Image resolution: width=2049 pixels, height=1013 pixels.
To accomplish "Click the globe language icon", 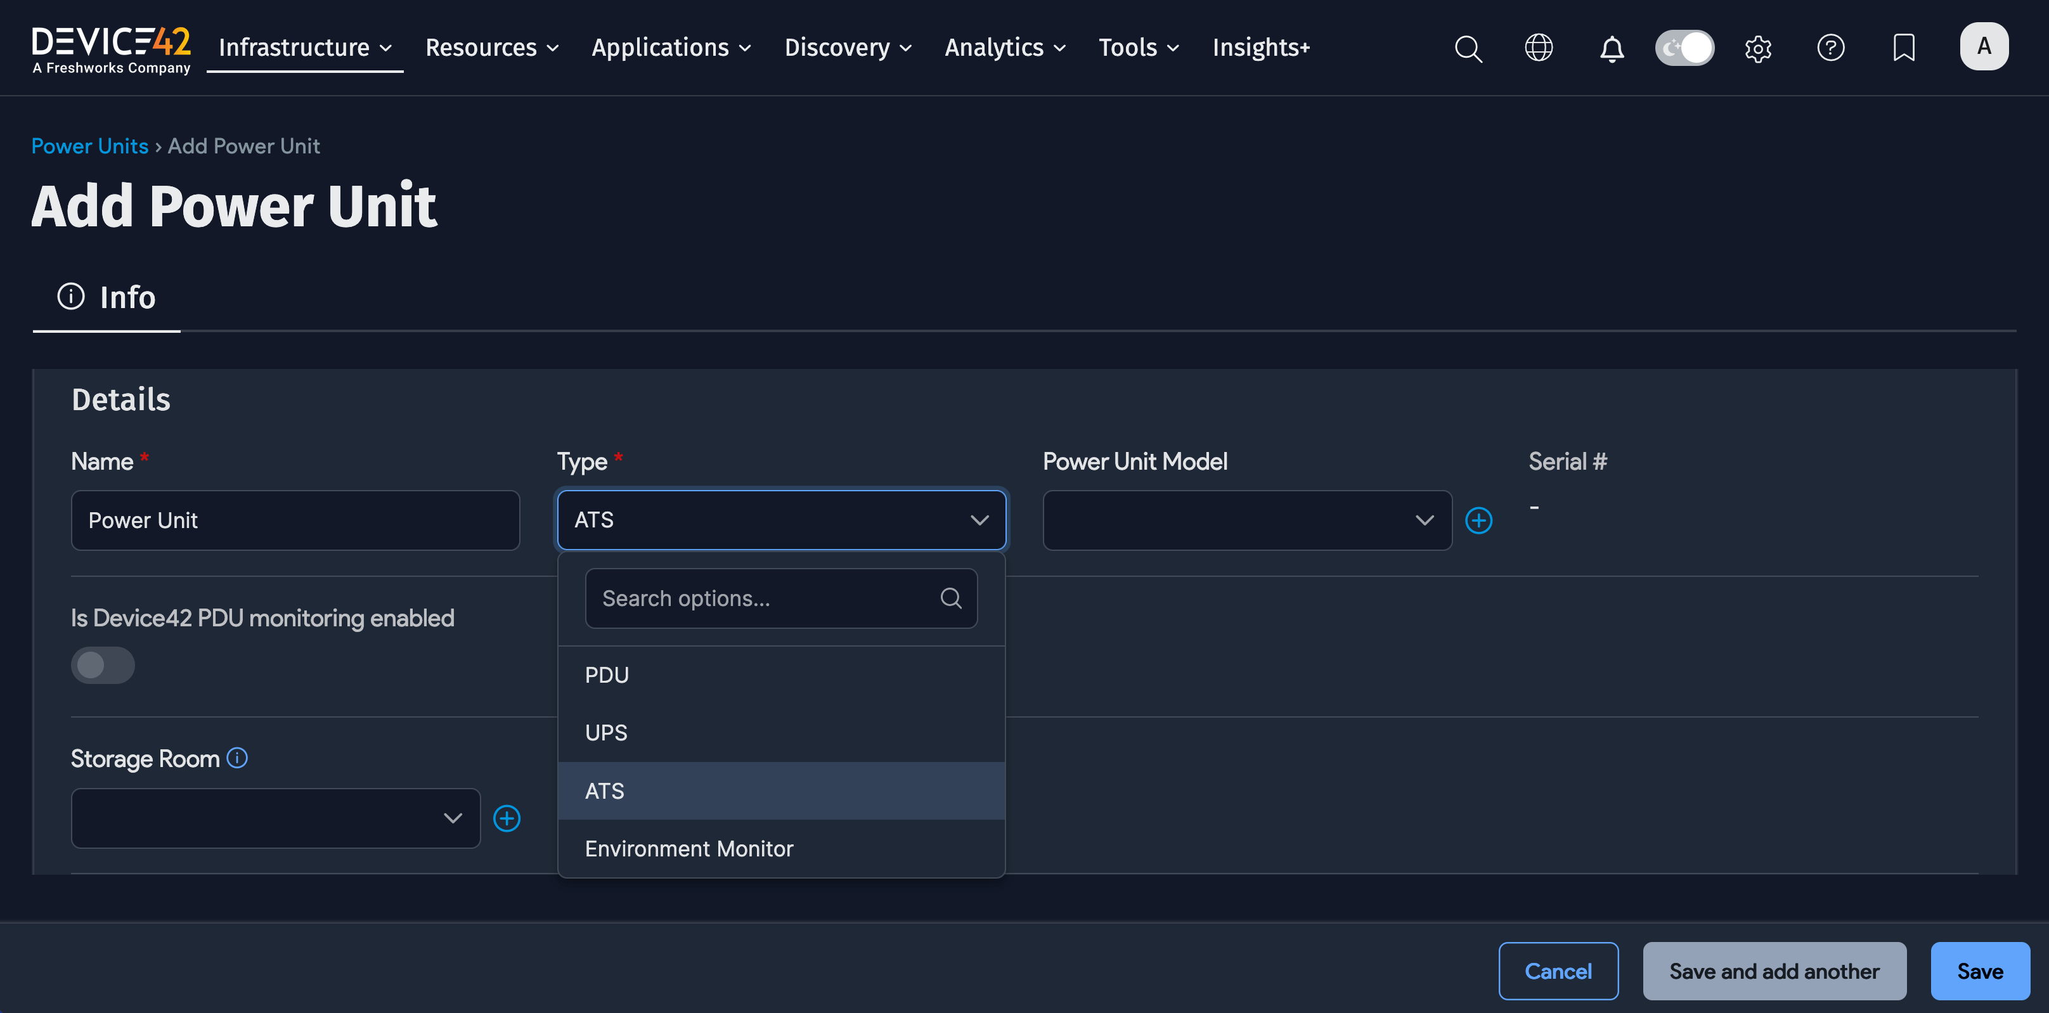I will pos(1539,48).
